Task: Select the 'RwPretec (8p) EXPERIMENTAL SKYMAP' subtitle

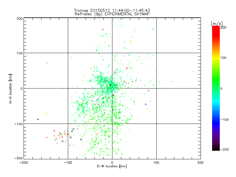Action: [112, 14]
